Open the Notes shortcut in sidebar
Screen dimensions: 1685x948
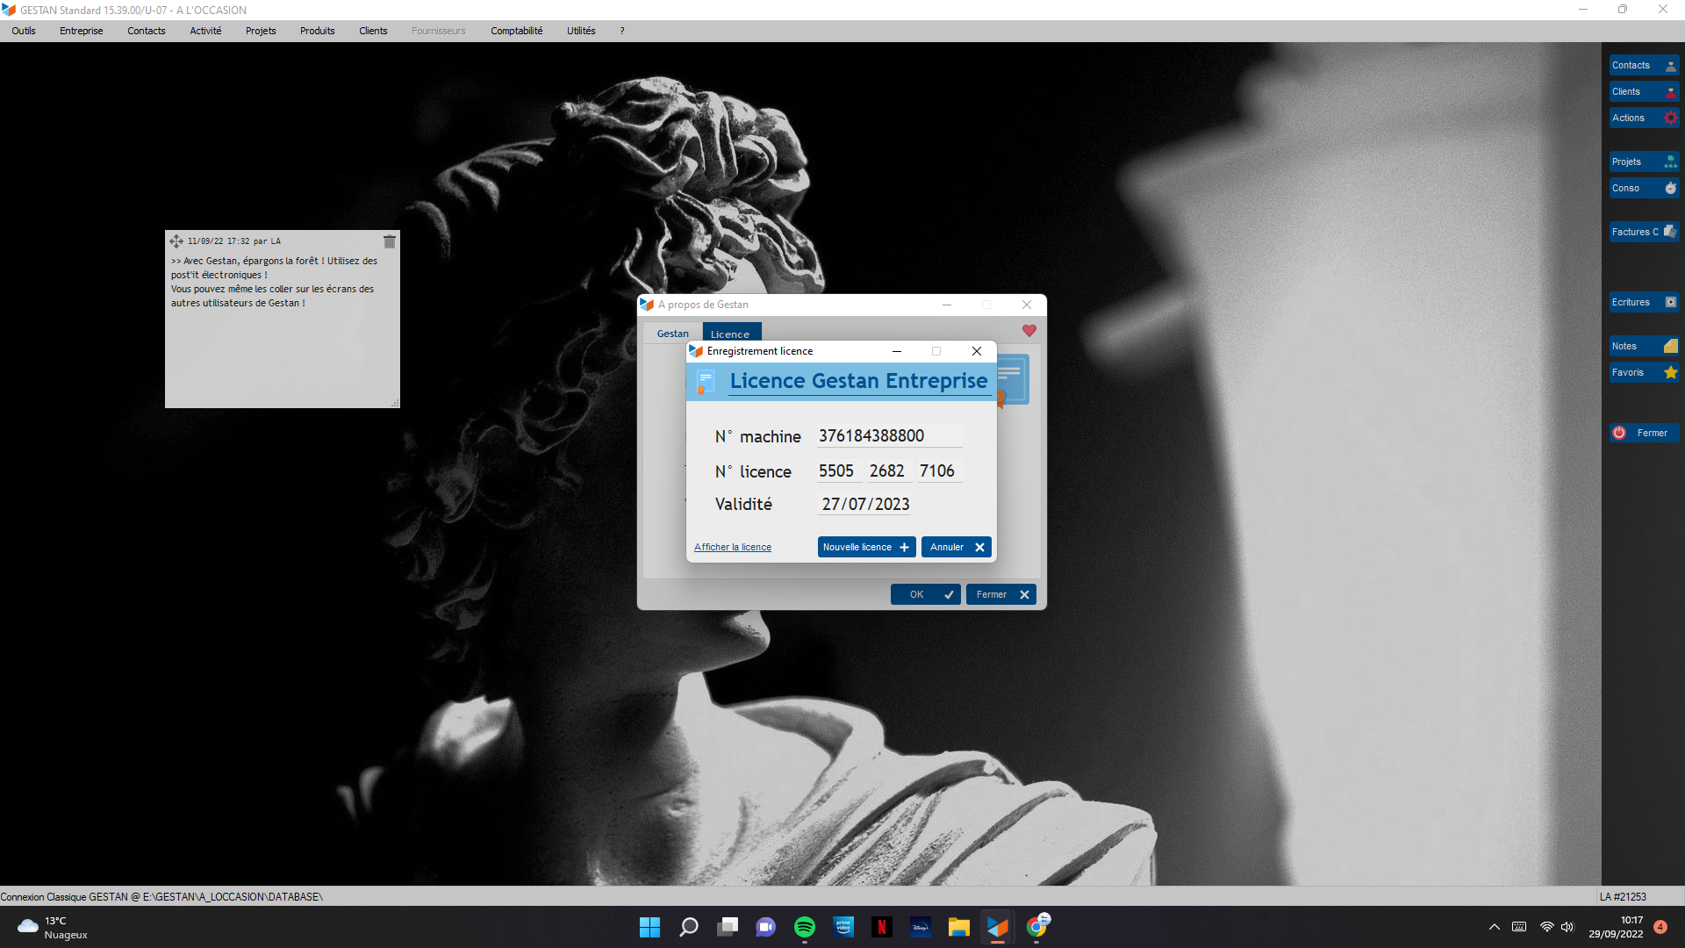[1644, 346]
